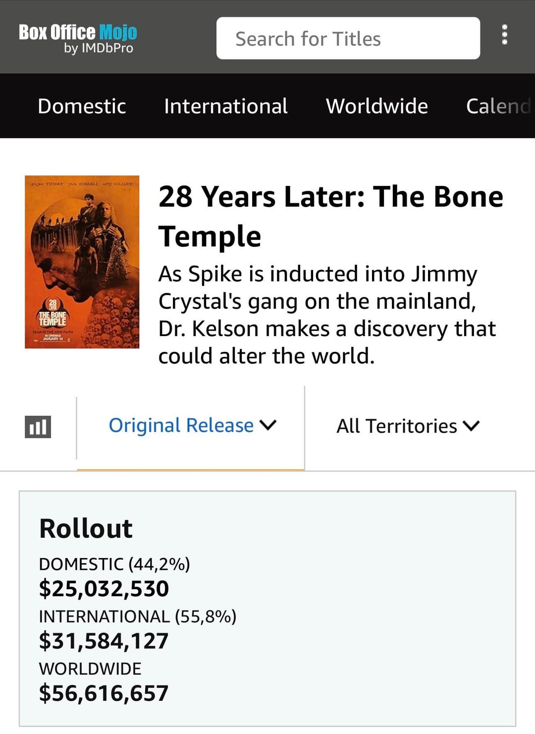Select the INTERNATIONAL (55,8%) label
The height and width of the screenshot is (734, 535).
click(138, 617)
